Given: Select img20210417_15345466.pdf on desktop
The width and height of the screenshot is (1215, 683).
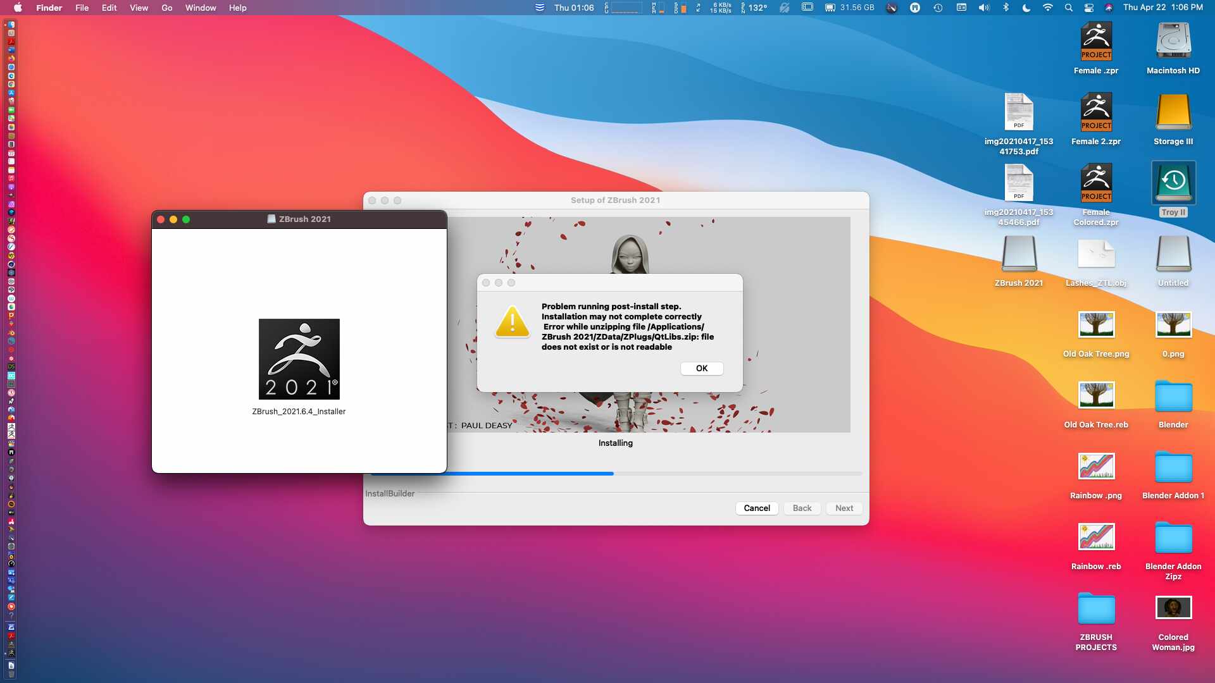Looking at the screenshot, I should click(x=1019, y=183).
